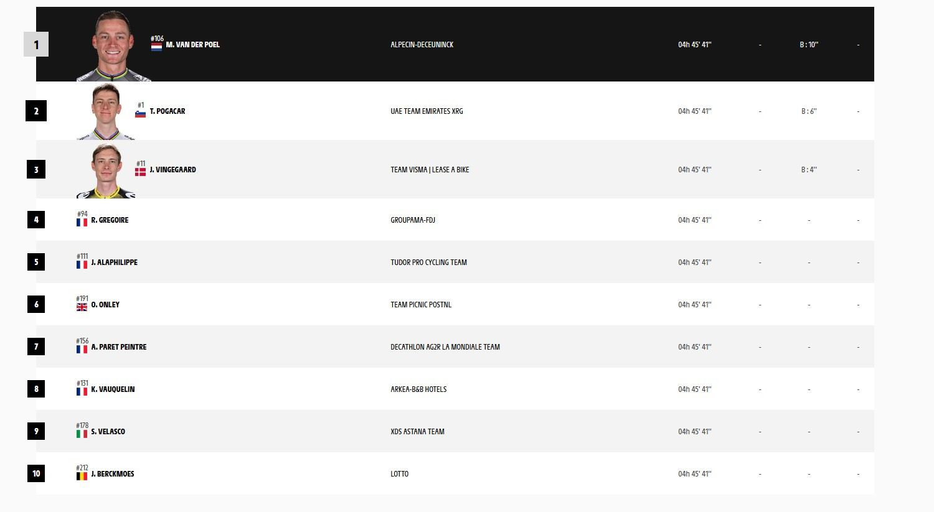Click the Italian flag next to S. Velasco
The height and width of the screenshot is (512, 934).
point(82,434)
